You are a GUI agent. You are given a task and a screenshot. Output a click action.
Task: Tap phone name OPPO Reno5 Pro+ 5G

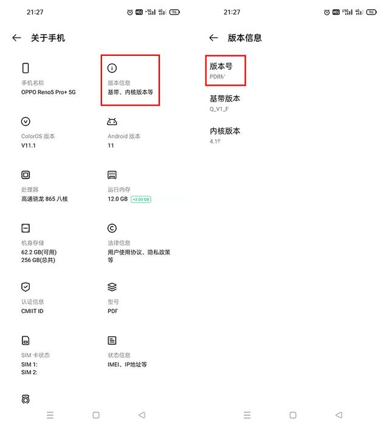(x=49, y=92)
